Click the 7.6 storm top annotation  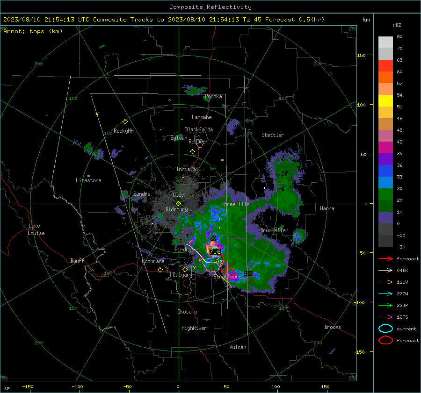coord(215,251)
